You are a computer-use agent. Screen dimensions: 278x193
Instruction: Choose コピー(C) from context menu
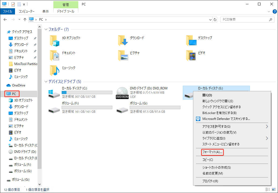(x=207, y=160)
